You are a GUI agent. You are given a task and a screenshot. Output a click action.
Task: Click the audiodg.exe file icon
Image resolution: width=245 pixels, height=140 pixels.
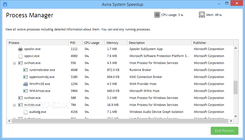tap(25, 112)
